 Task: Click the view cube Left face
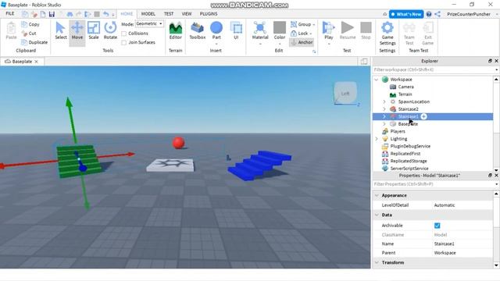345,94
